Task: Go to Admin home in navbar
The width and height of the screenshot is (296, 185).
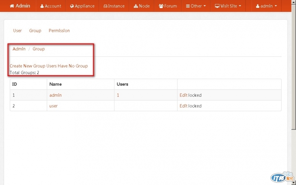Action: coord(20,6)
